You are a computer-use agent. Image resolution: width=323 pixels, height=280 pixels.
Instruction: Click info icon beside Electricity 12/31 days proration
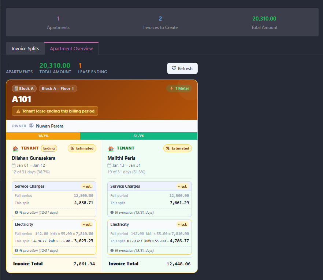click(16, 251)
